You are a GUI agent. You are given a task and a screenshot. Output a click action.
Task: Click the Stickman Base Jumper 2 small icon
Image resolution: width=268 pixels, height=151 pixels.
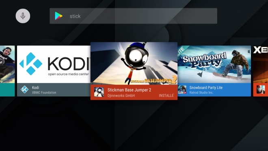[99, 92]
